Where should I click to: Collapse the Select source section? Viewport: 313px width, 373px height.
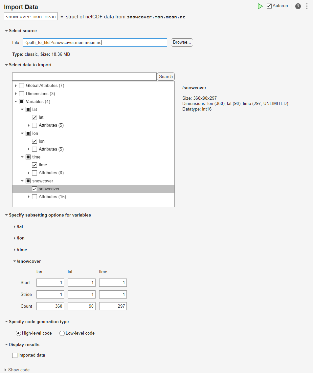click(6, 31)
